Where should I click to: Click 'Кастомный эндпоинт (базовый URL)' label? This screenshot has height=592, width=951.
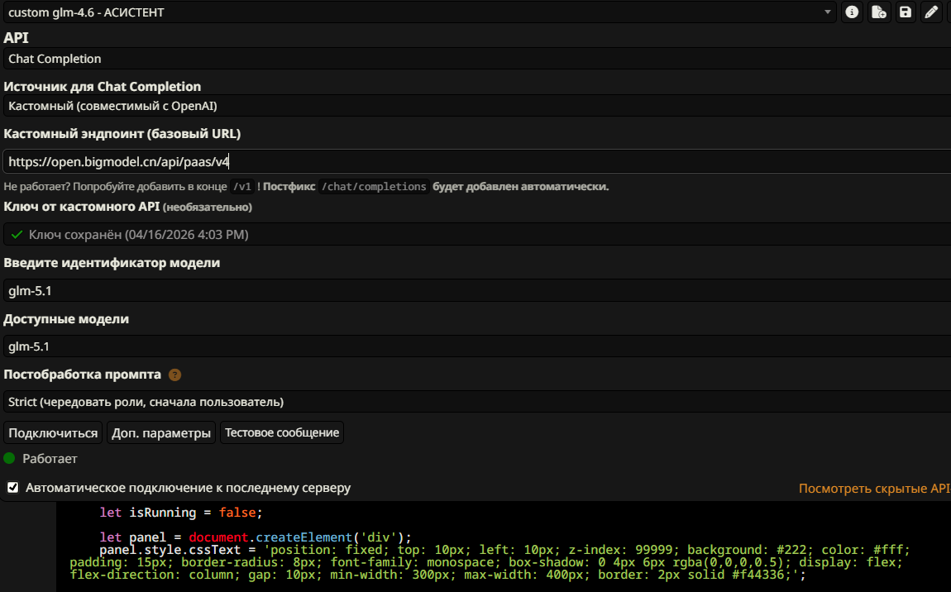(122, 133)
